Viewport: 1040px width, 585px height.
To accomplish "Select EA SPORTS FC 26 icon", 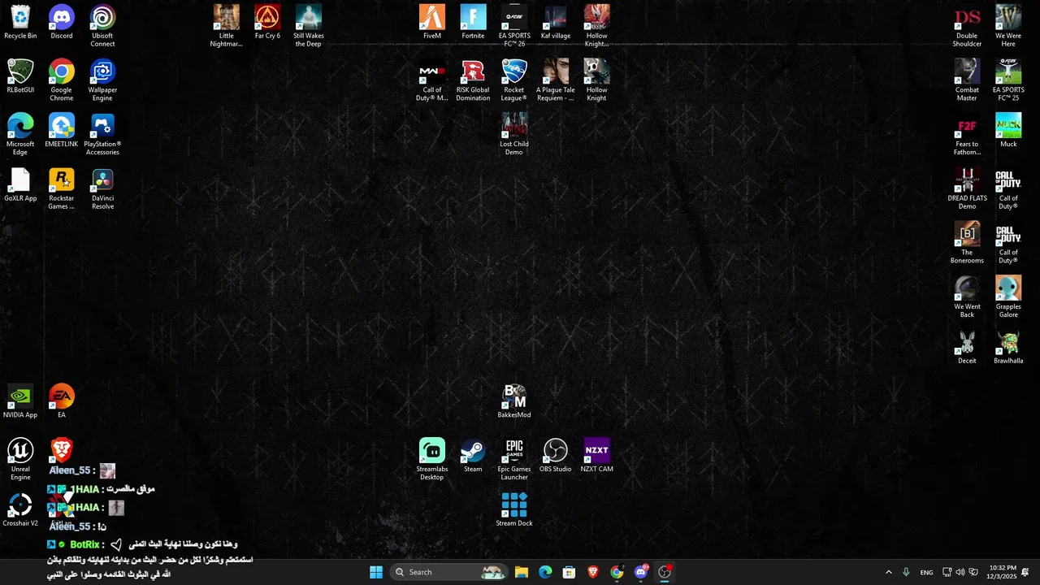I will click(x=514, y=27).
